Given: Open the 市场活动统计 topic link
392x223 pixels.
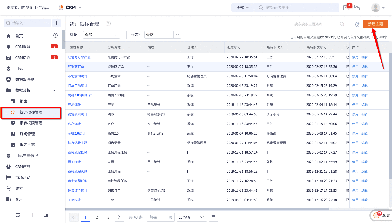Looking at the screenshot, I should [78, 76].
